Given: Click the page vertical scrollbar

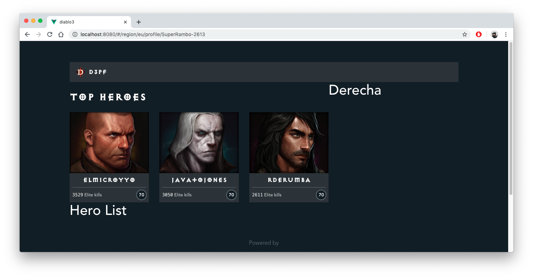Looking at the screenshot, I should (511, 118).
